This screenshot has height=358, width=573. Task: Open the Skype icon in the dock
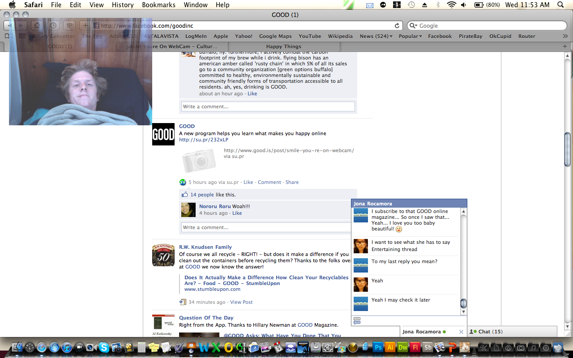(104, 347)
